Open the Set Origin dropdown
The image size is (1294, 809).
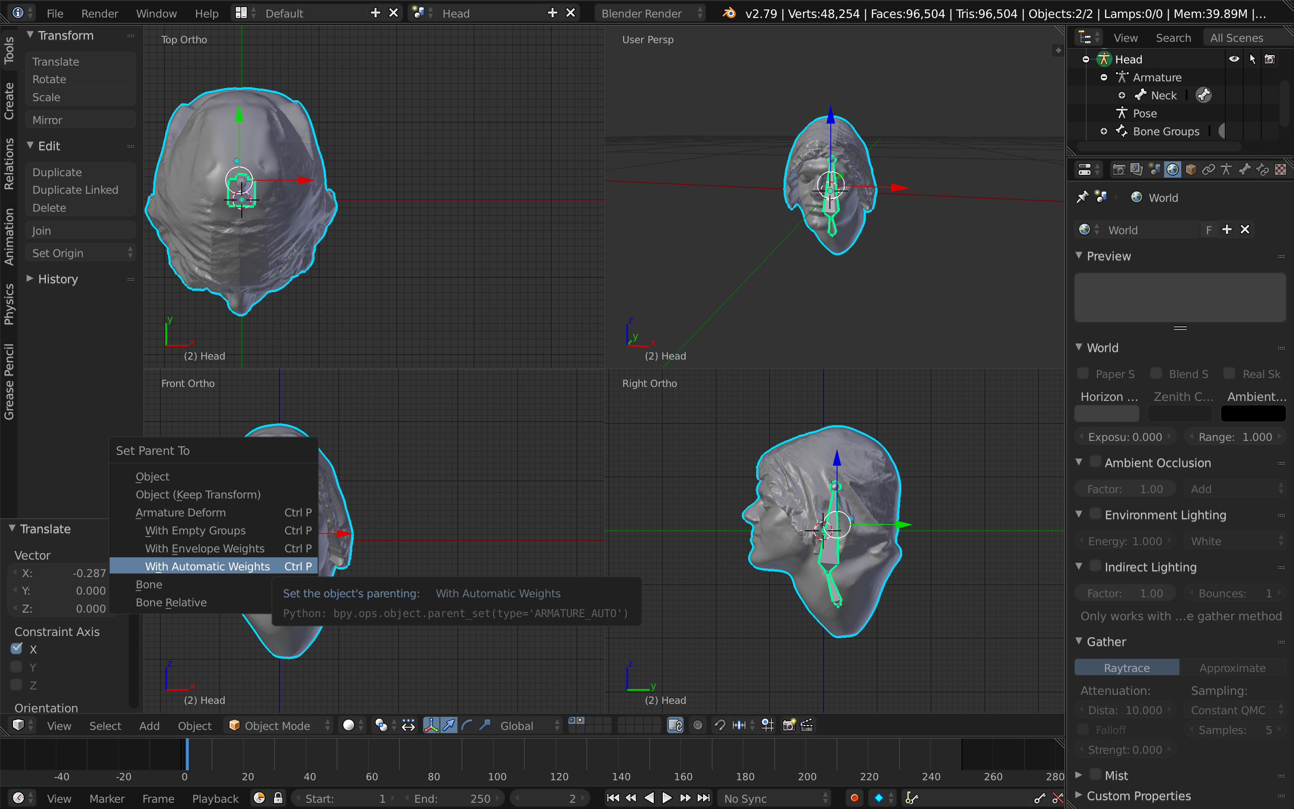coord(81,253)
